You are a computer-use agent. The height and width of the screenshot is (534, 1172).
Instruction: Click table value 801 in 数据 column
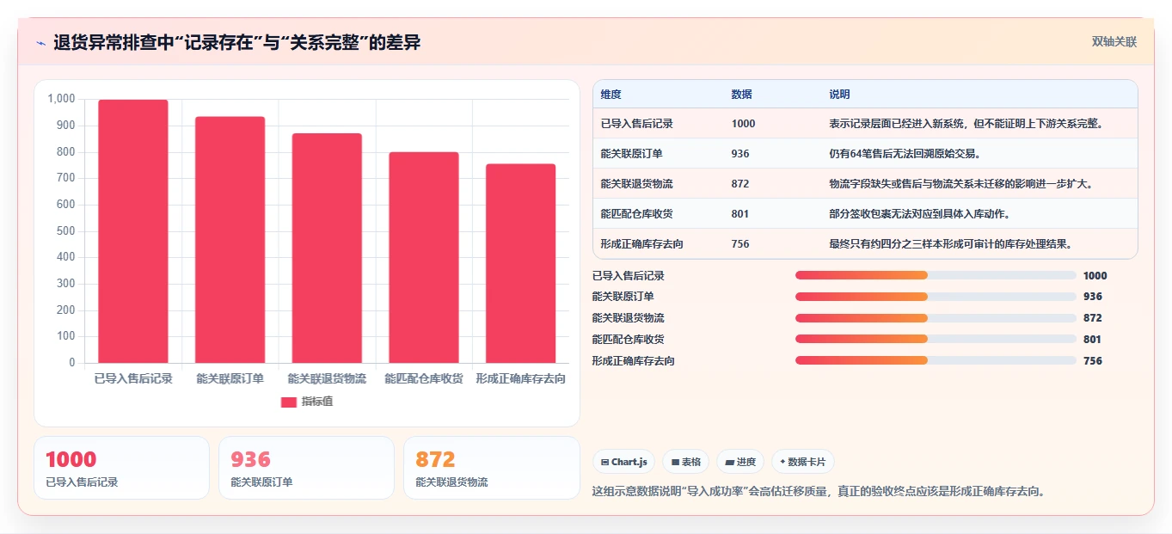click(740, 214)
